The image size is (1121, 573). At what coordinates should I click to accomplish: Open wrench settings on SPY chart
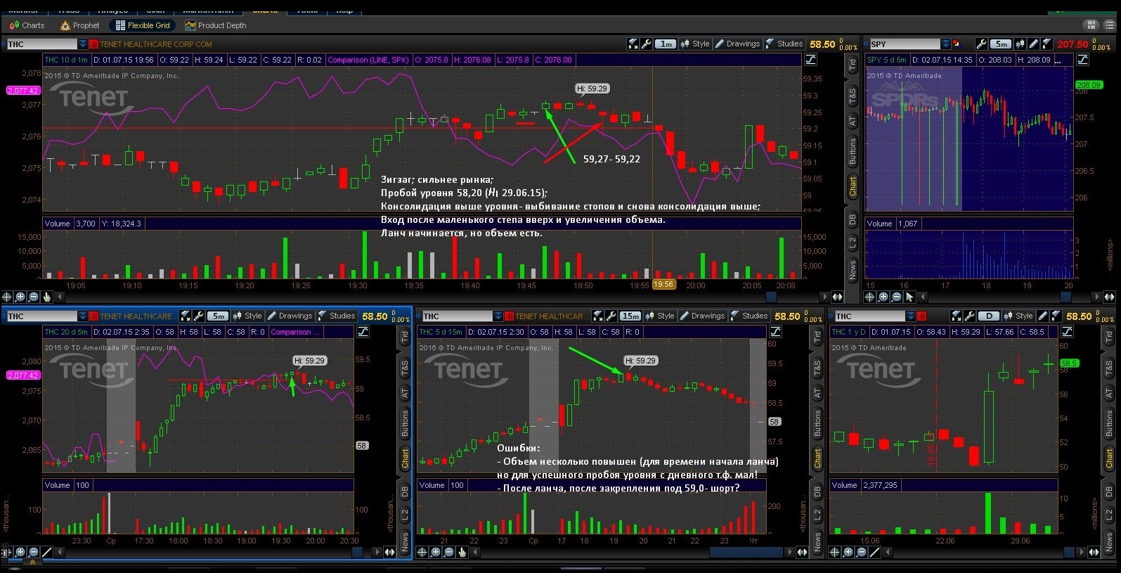(x=981, y=44)
